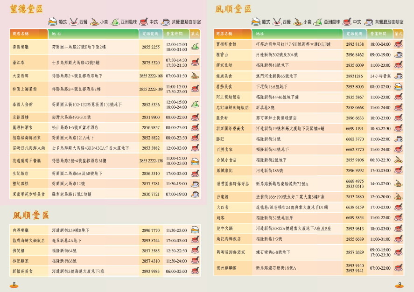
Task: Click the 小食 legend icon on page 8
Action: coord(95,21)
